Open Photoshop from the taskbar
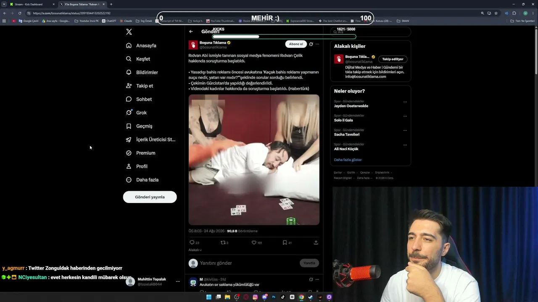 click(x=274, y=297)
